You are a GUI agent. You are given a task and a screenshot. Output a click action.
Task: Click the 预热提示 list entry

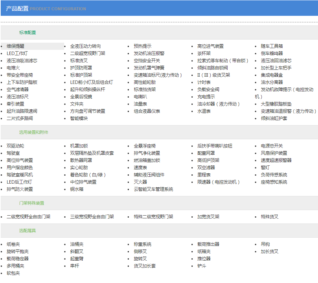coord(142,46)
